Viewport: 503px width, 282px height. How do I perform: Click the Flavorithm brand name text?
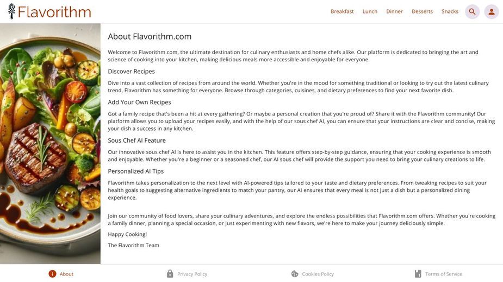coord(54,12)
